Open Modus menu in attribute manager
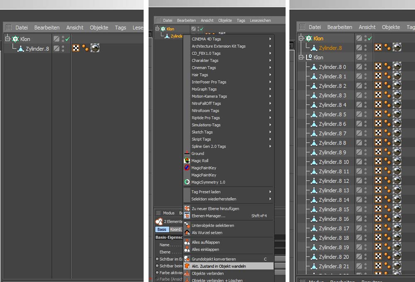Viewport: 415px width, 282px height. click(168, 213)
